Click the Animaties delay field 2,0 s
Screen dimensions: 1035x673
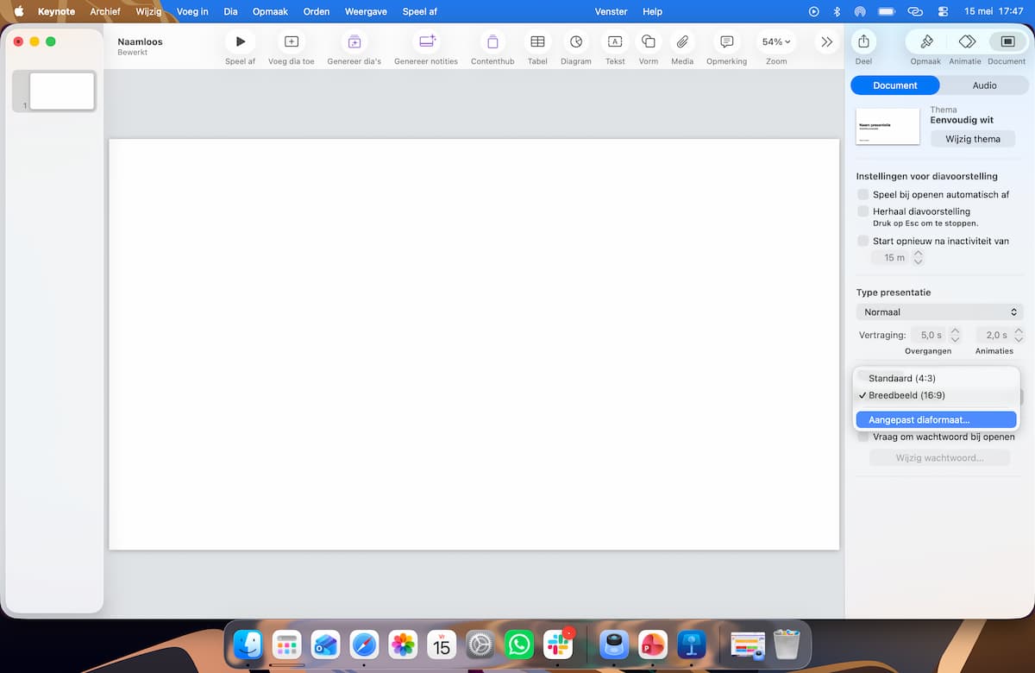tap(994, 335)
